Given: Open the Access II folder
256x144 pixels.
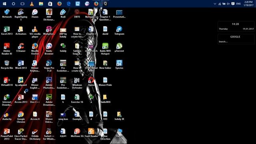Looking at the screenshot, I should coord(35,116).
